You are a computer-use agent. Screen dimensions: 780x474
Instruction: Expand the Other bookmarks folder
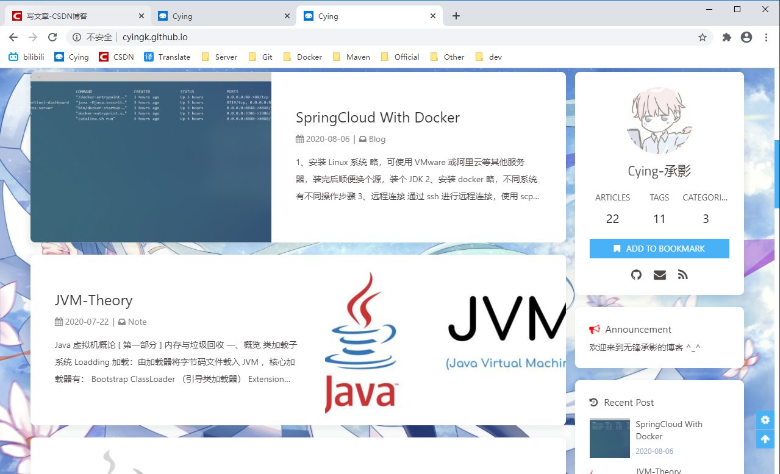[448, 57]
